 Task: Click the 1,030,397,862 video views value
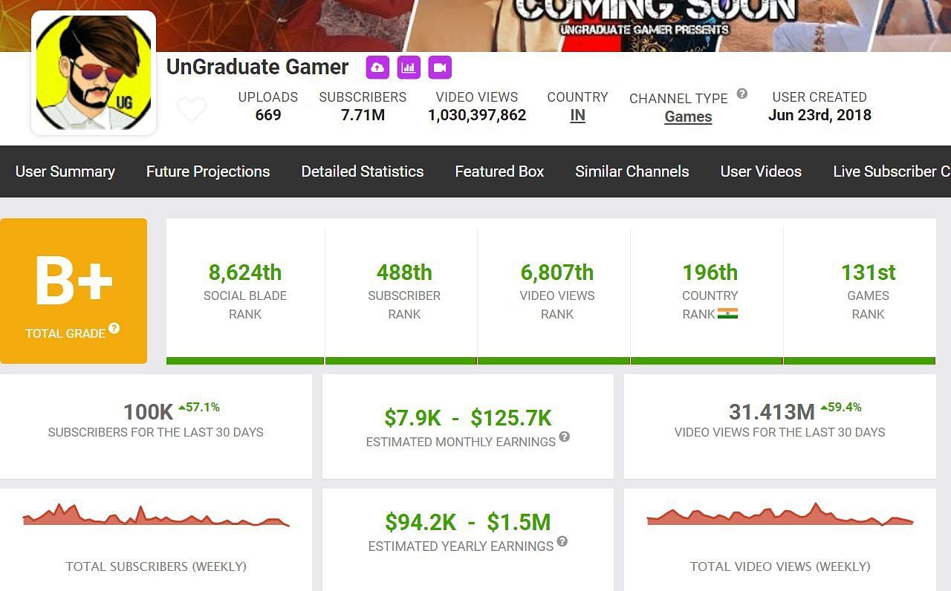click(477, 115)
